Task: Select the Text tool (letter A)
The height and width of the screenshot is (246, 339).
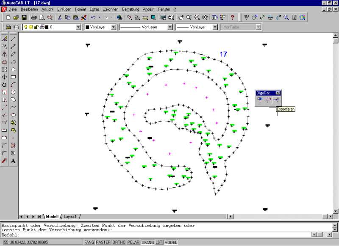Action: [x=13, y=161]
